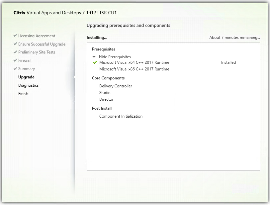Click the Licensing Agreement checkmark icon
The height and width of the screenshot is (205, 270).
point(15,36)
